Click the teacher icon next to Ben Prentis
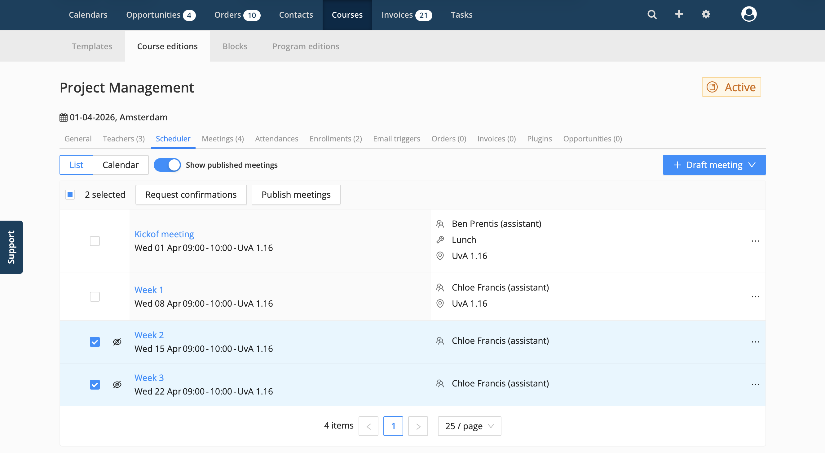The image size is (825, 453). coord(440,224)
